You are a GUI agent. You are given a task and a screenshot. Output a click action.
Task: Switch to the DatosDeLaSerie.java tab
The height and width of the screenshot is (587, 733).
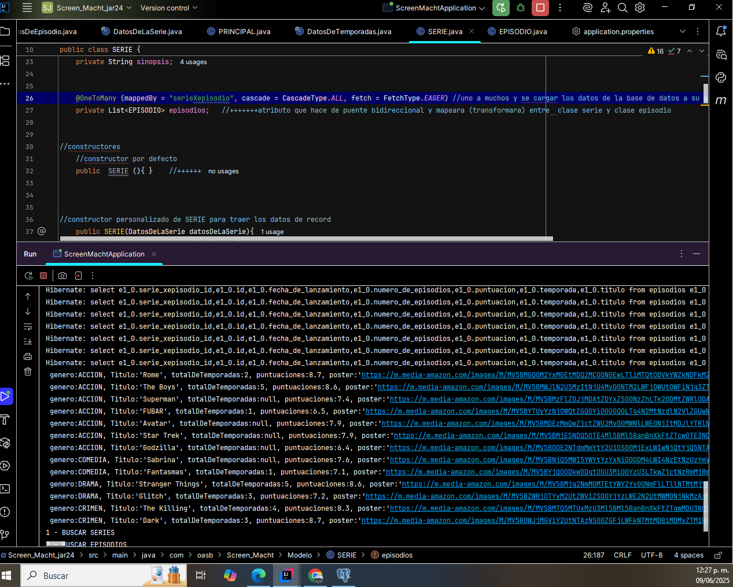click(142, 31)
